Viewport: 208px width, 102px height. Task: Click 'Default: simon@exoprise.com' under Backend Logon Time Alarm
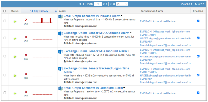(x=82, y=82)
